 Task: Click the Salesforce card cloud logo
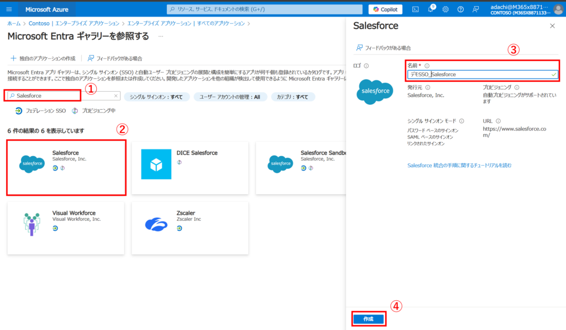(x=32, y=164)
